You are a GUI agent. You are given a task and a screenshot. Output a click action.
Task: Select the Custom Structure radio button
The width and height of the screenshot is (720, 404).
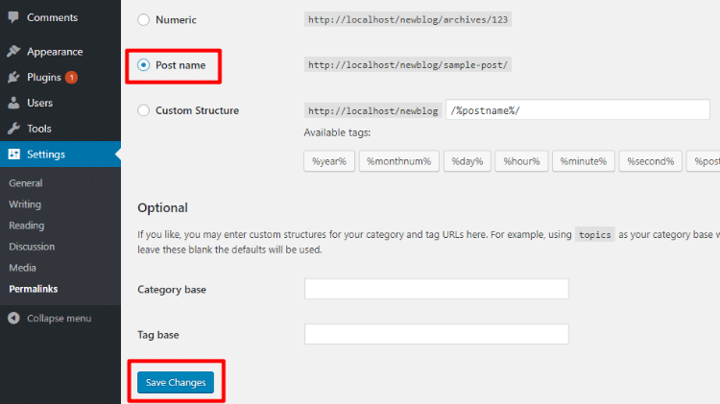pos(144,110)
